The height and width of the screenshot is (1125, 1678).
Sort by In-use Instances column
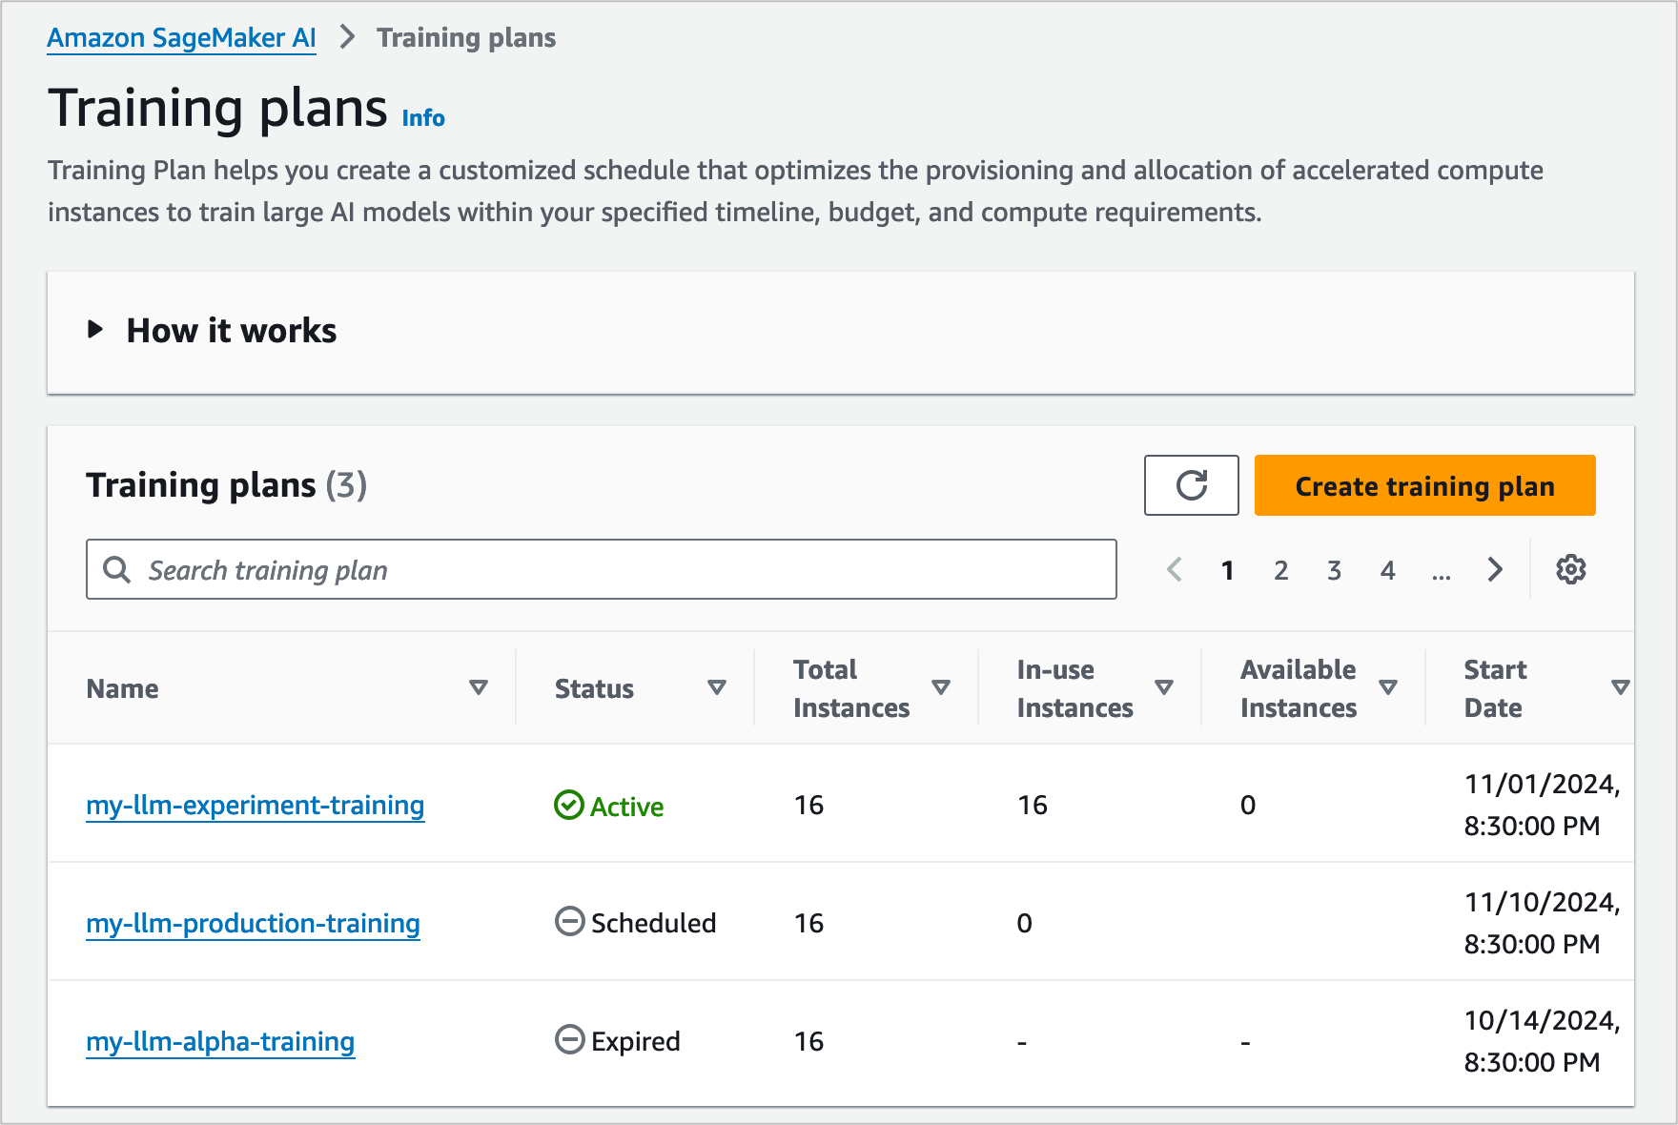click(x=1164, y=687)
